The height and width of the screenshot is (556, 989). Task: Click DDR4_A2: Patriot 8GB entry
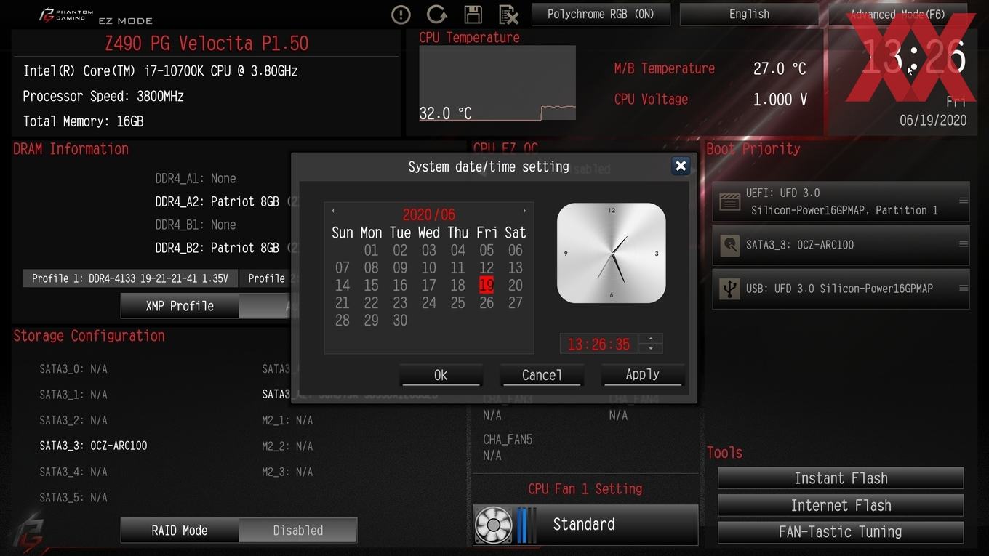click(217, 201)
